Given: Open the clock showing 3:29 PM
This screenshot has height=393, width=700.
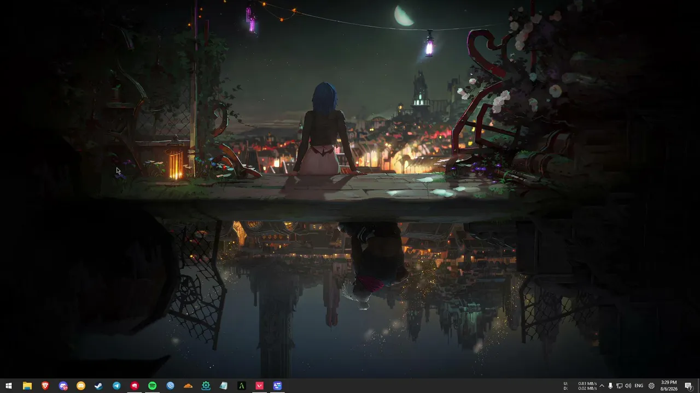Looking at the screenshot, I should (x=669, y=386).
